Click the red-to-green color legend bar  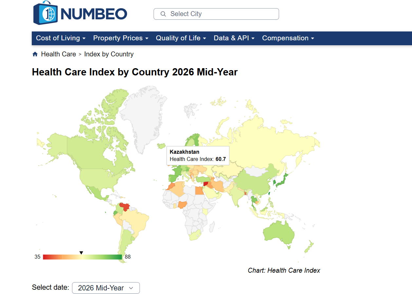[82, 257]
